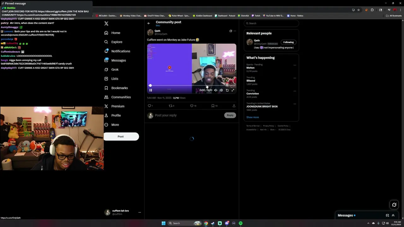The image size is (404, 227).
Task: Click the white Post button
Action: (x=121, y=137)
